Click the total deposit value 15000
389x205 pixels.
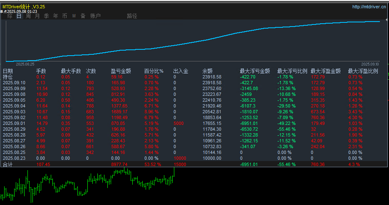[x=180, y=164]
